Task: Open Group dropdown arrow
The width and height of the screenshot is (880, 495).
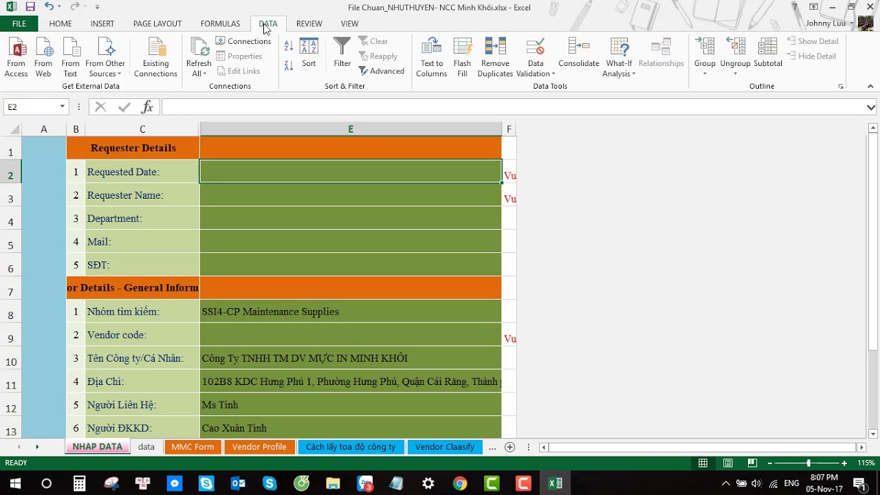Action: (x=705, y=74)
